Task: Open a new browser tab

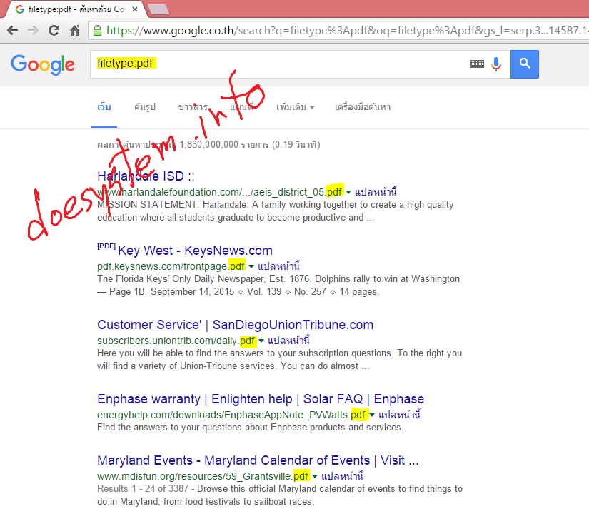Action: point(158,9)
